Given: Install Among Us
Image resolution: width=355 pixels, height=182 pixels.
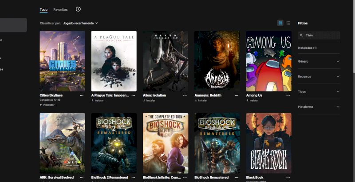Looking at the screenshot, I should [x=252, y=100].
